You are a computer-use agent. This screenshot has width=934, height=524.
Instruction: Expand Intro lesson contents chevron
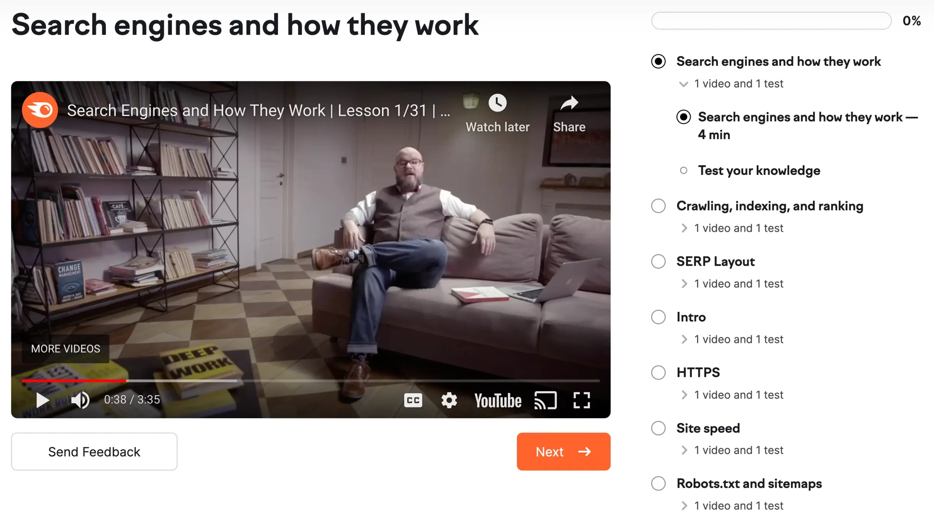pyautogui.click(x=684, y=339)
